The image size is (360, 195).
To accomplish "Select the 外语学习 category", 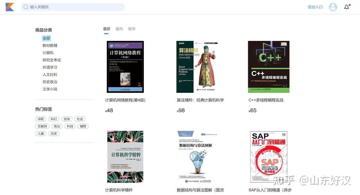I will (50, 67).
